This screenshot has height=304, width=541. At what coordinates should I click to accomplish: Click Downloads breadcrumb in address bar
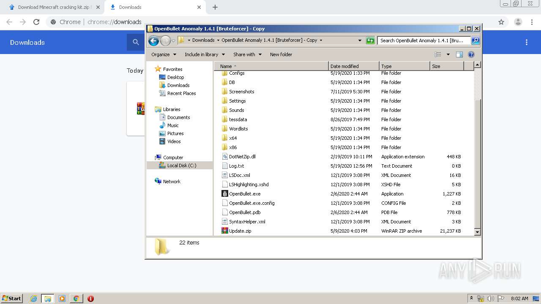click(203, 41)
